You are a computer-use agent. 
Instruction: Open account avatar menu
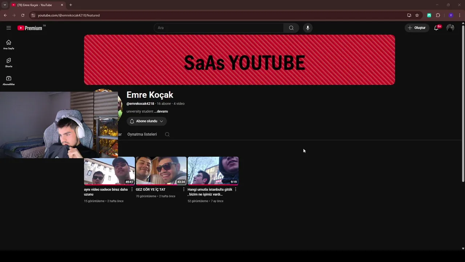pyautogui.click(x=450, y=28)
